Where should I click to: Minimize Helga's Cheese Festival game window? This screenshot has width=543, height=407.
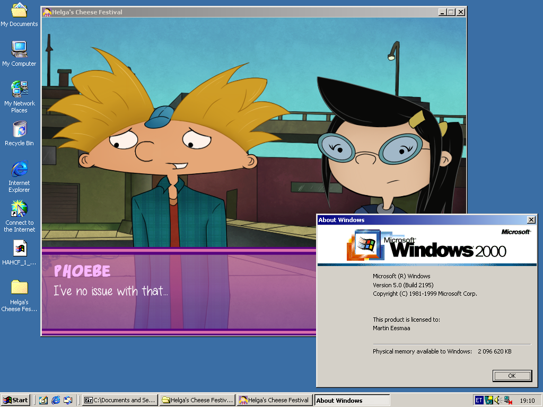click(442, 12)
